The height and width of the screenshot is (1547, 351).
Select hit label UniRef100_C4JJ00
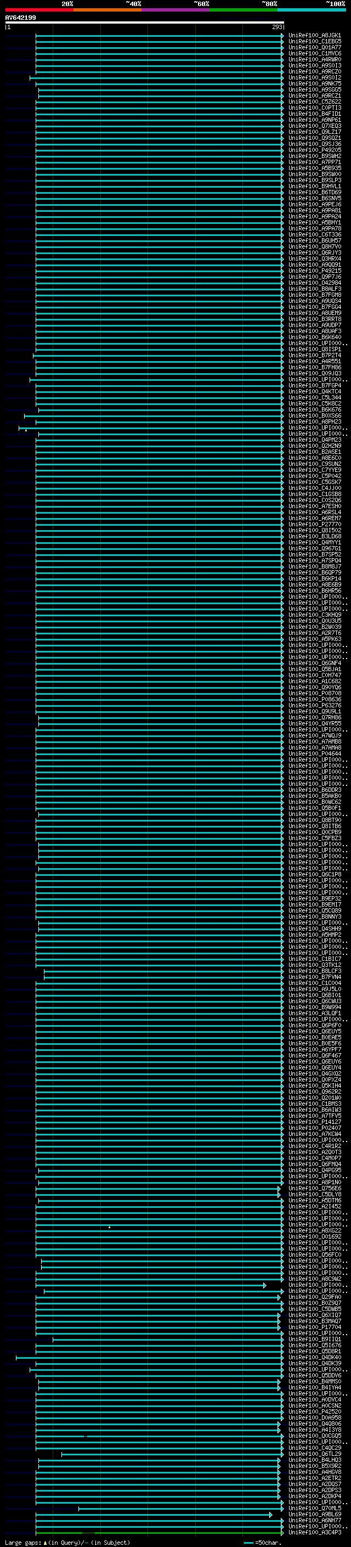tap(315, 488)
